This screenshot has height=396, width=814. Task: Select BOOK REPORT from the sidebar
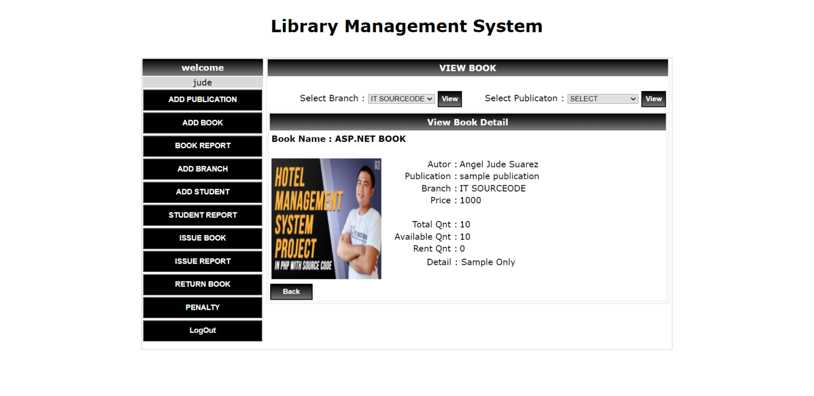coord(202,146)
